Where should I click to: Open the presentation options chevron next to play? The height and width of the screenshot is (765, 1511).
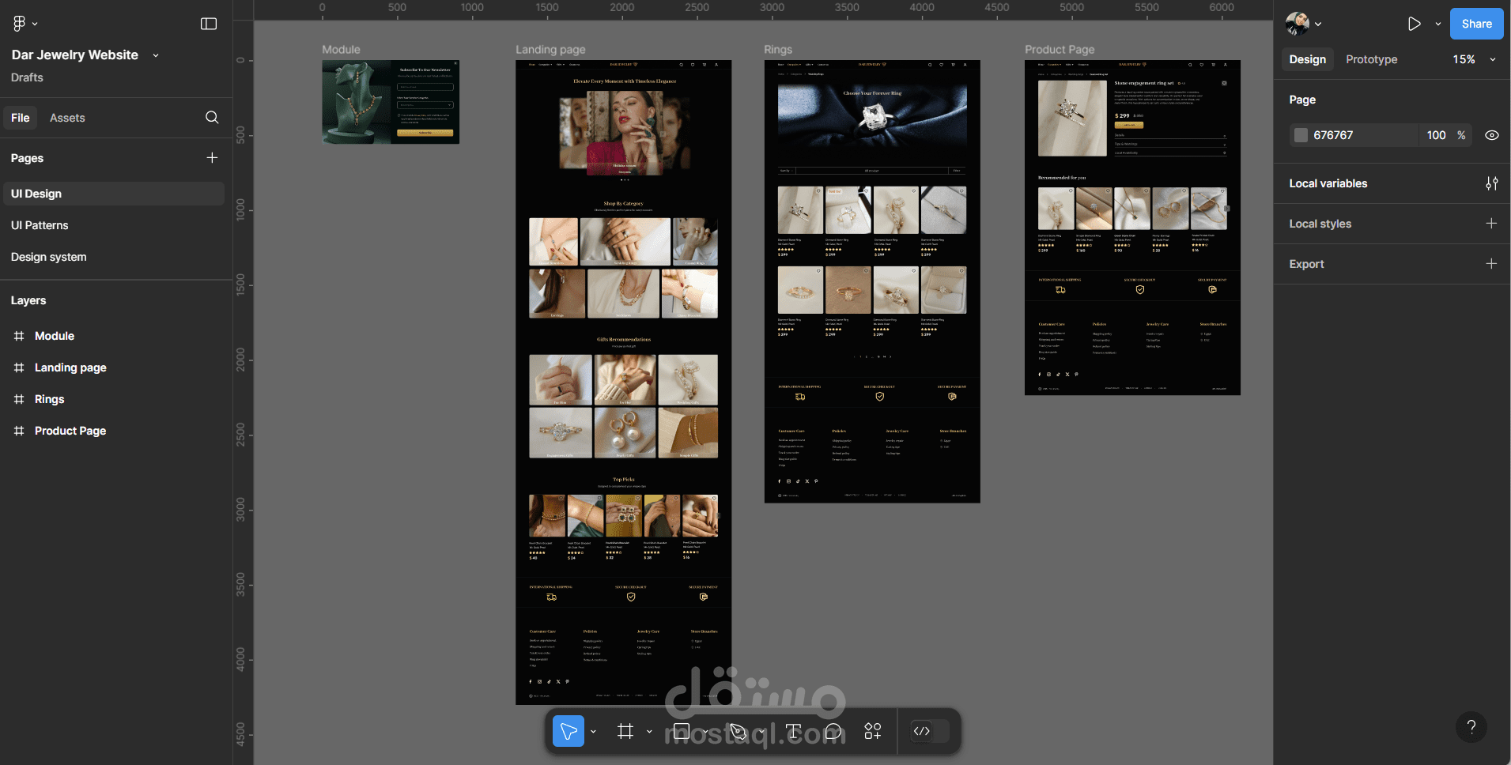click(1438, 24)
